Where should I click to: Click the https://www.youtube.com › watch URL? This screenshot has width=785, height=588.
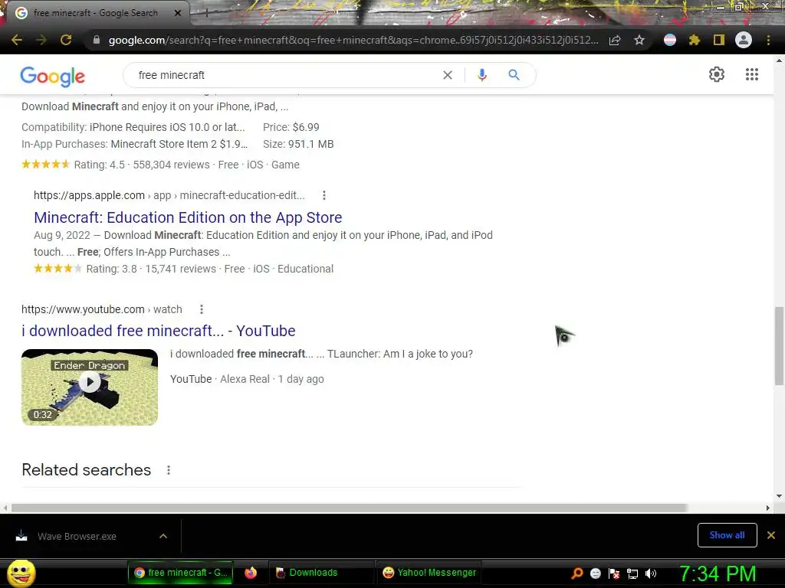[x=102, y=309]
